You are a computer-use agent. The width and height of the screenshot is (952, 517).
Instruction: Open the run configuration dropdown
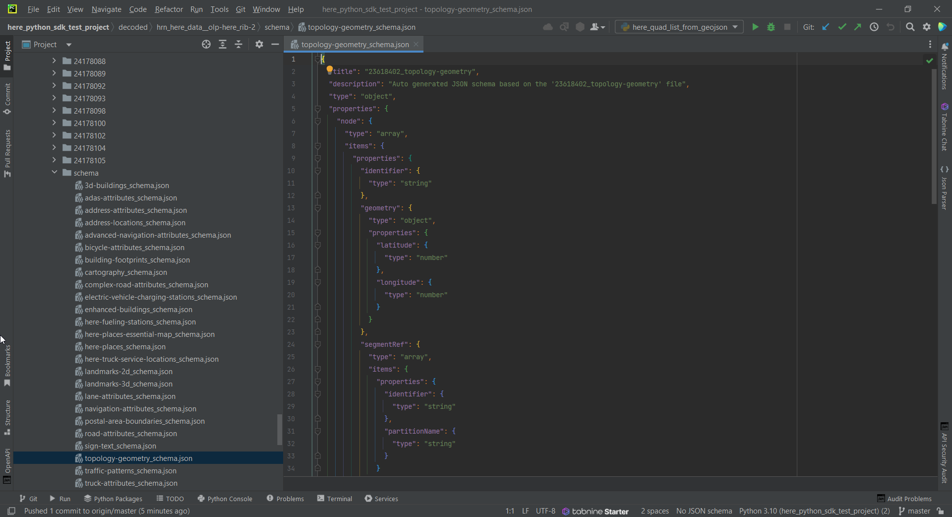tap(679, 27)
